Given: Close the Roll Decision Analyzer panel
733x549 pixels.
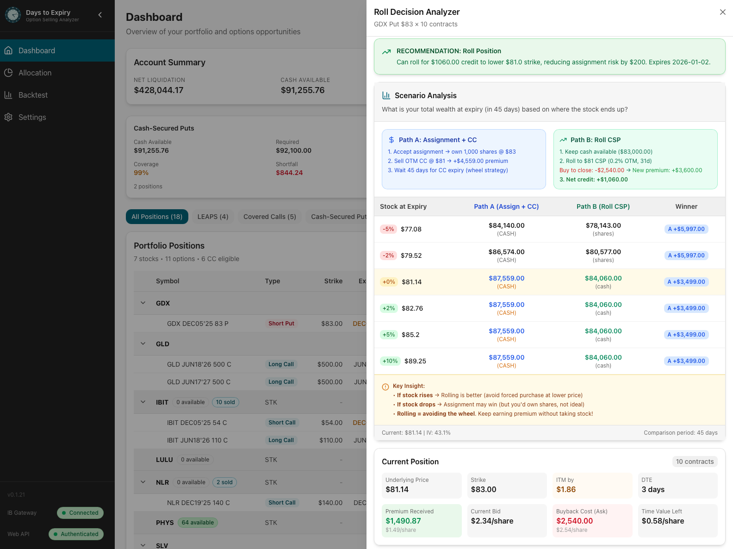Looking at the screenshot, I should pos(723,12).
